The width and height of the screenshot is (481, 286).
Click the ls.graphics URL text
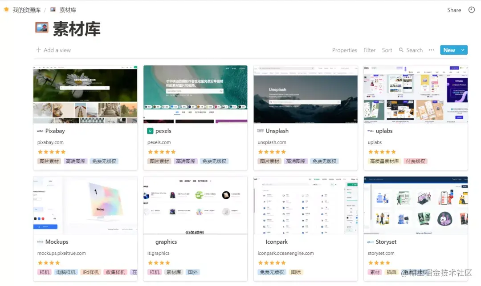click(x=158, y=253)
